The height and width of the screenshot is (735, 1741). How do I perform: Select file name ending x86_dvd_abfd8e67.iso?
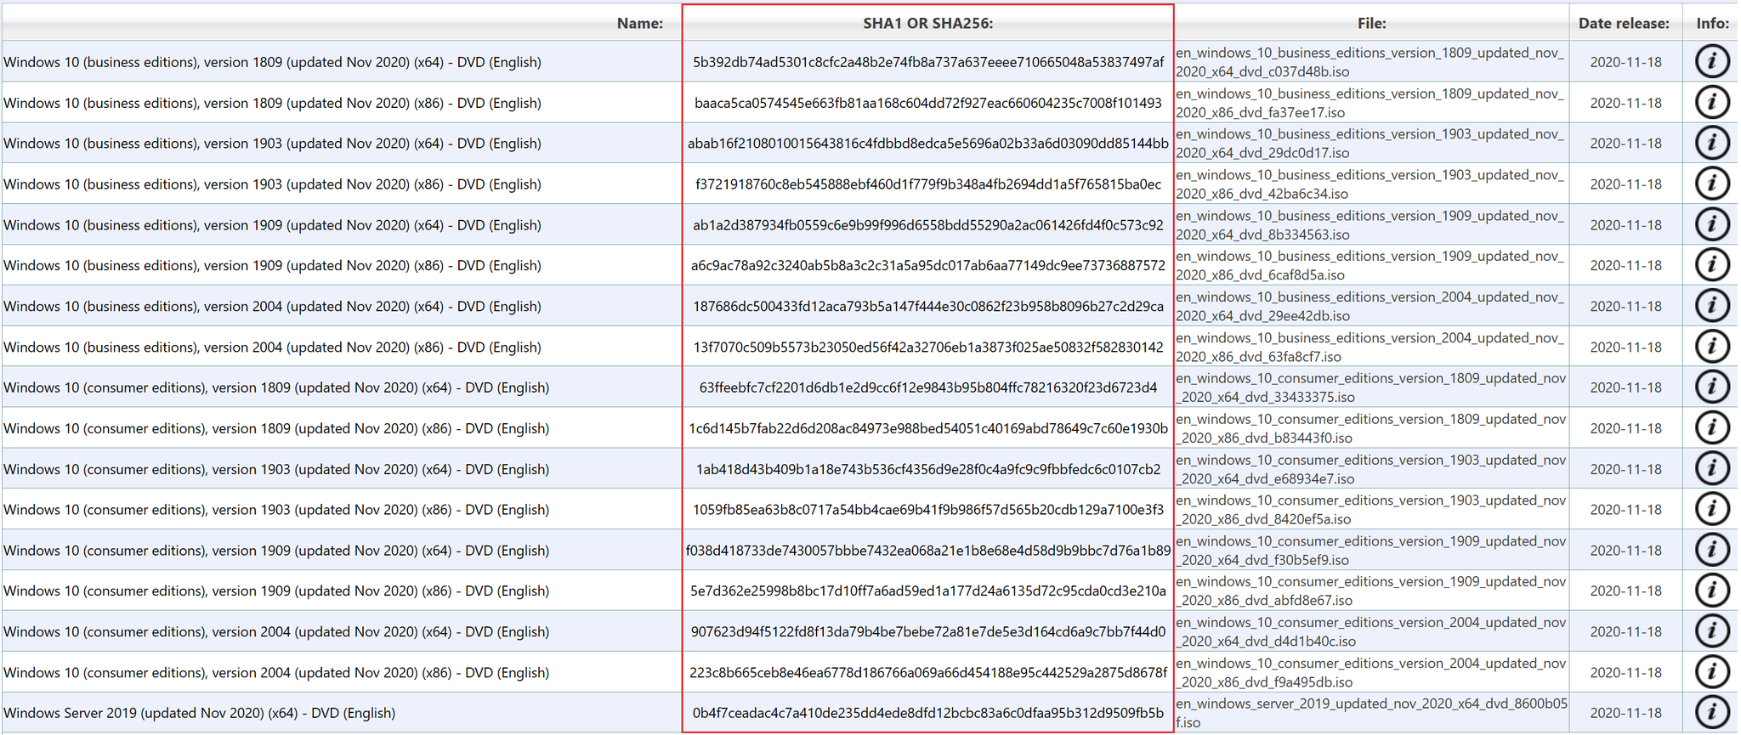[1371, 591]
